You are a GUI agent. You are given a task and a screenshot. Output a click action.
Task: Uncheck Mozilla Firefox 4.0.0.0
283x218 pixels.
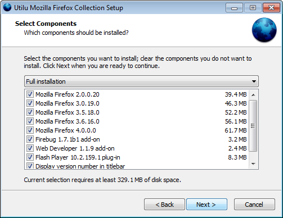30,130
